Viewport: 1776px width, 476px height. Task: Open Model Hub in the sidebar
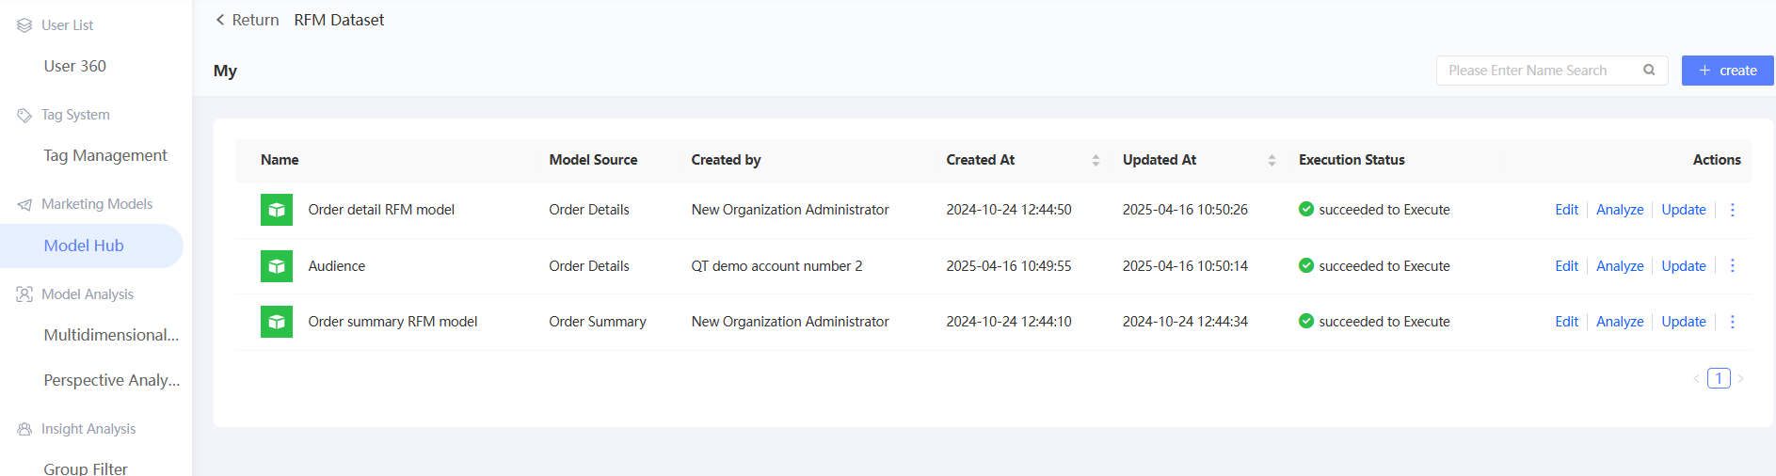[84, 246]
